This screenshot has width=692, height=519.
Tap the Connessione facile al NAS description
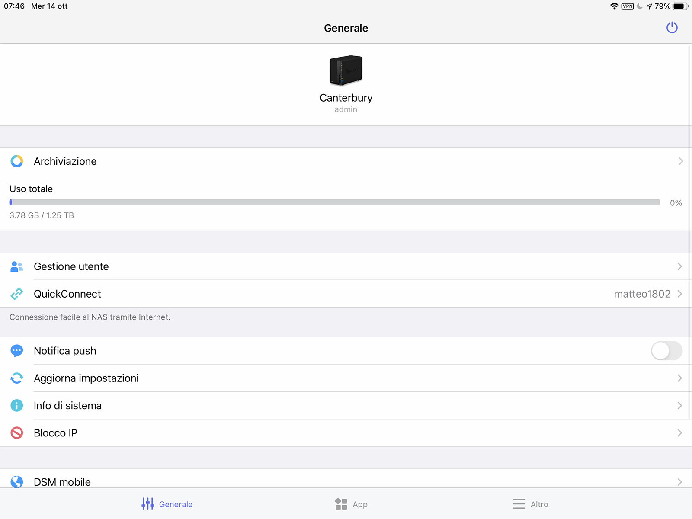pyautogui.click(x=90, y=317)
